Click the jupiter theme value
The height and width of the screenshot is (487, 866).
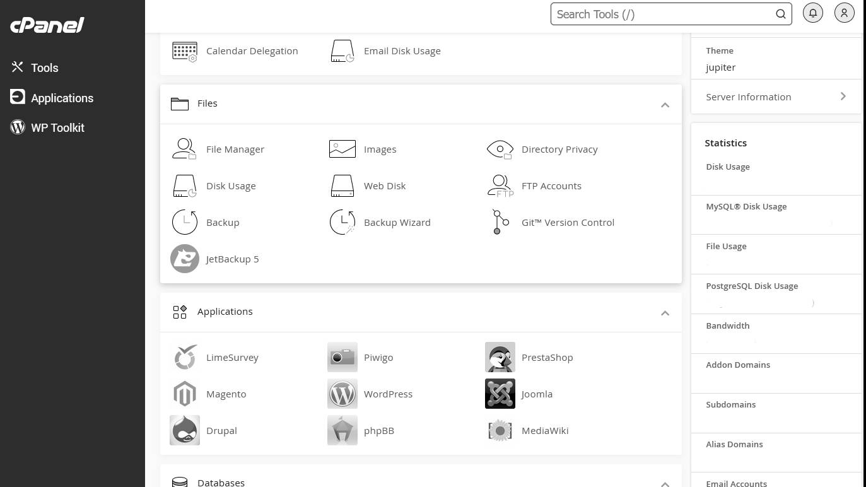click(x=721, y=67)
